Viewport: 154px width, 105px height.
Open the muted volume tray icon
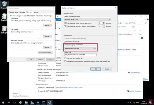coord(134,102)
